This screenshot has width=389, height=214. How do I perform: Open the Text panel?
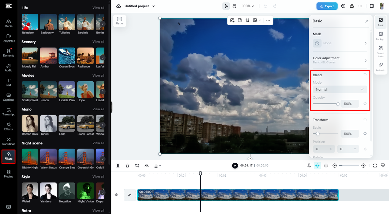tap(9, 82)
